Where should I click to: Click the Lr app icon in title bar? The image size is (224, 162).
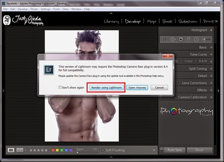point(3,3)
